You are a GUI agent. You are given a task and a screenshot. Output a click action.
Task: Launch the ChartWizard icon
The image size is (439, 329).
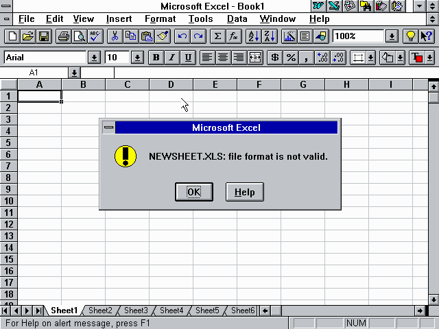click(289, 36)
